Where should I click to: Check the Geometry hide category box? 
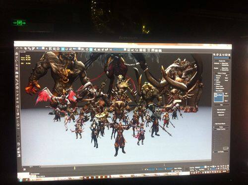(x=215, y=76)
